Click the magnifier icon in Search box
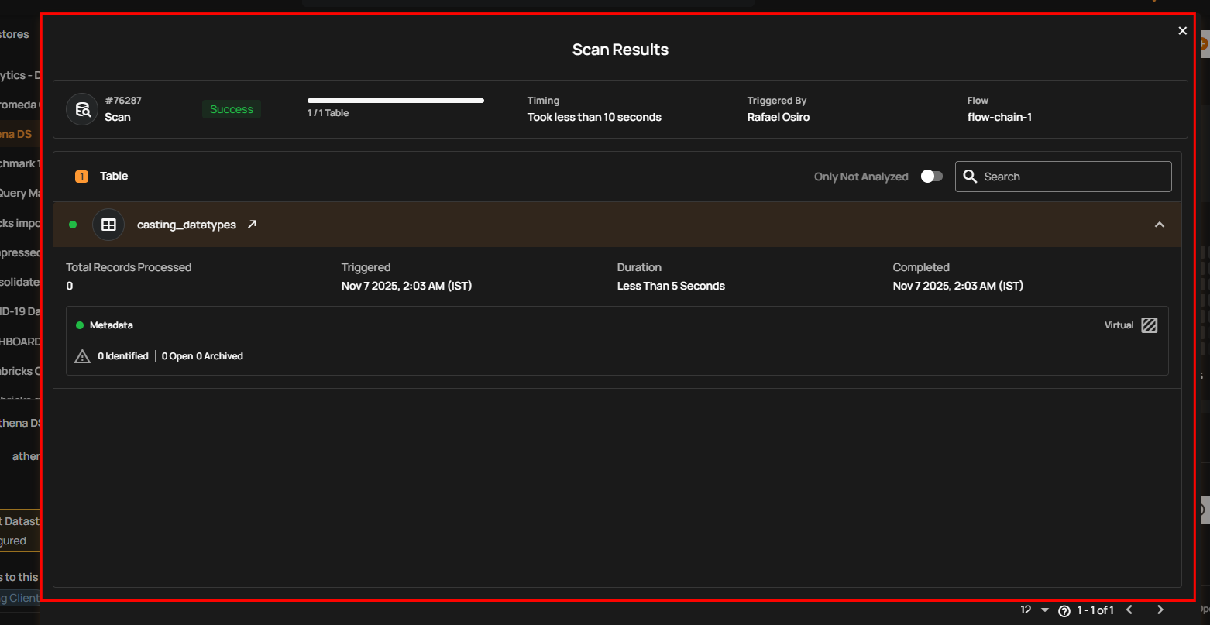Image resolution: width=1210 pixels, height=625 pixels. point(970,177)
